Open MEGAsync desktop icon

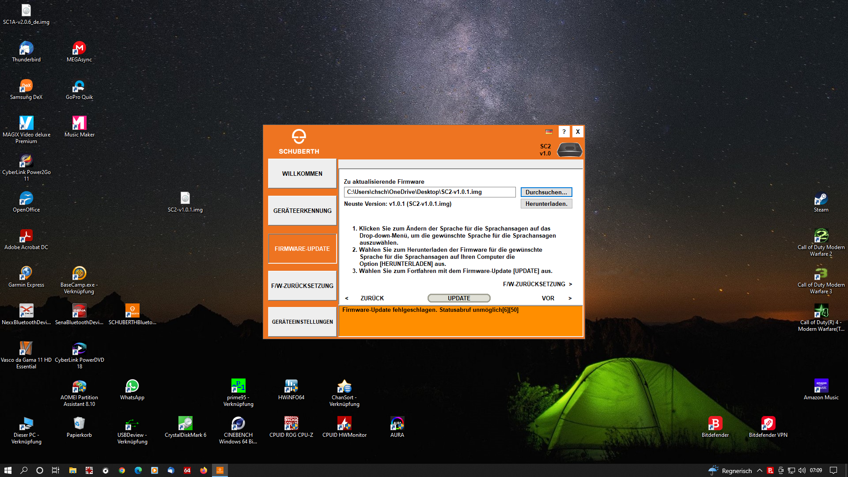tap(79, 52)
